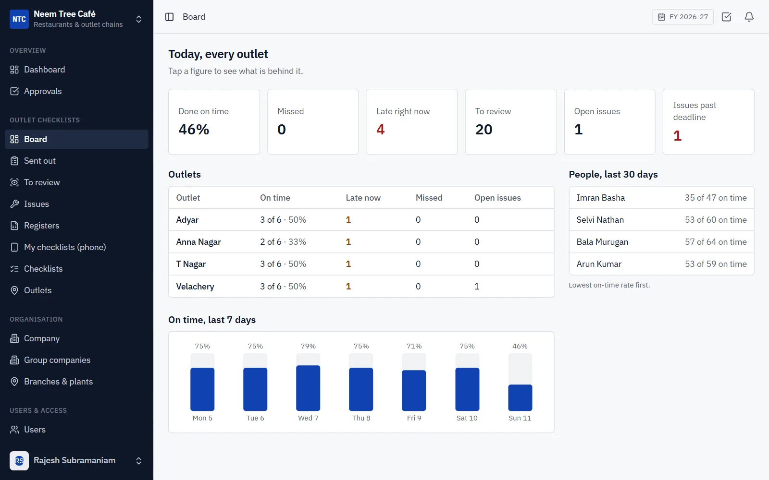The image size is (769, 480).
Task: Open To review in the sidebar
Action: coord(76,182)
